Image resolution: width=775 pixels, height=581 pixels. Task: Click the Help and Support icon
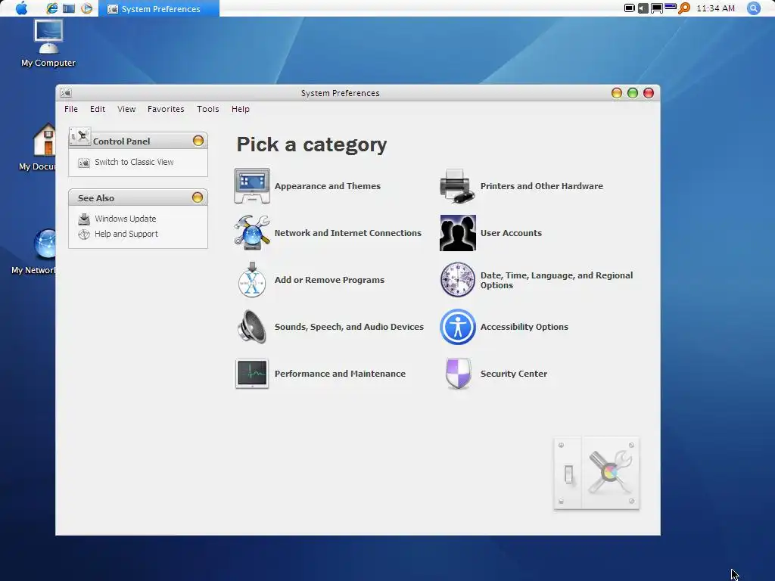pyautogui.click(x=84, y=235)
